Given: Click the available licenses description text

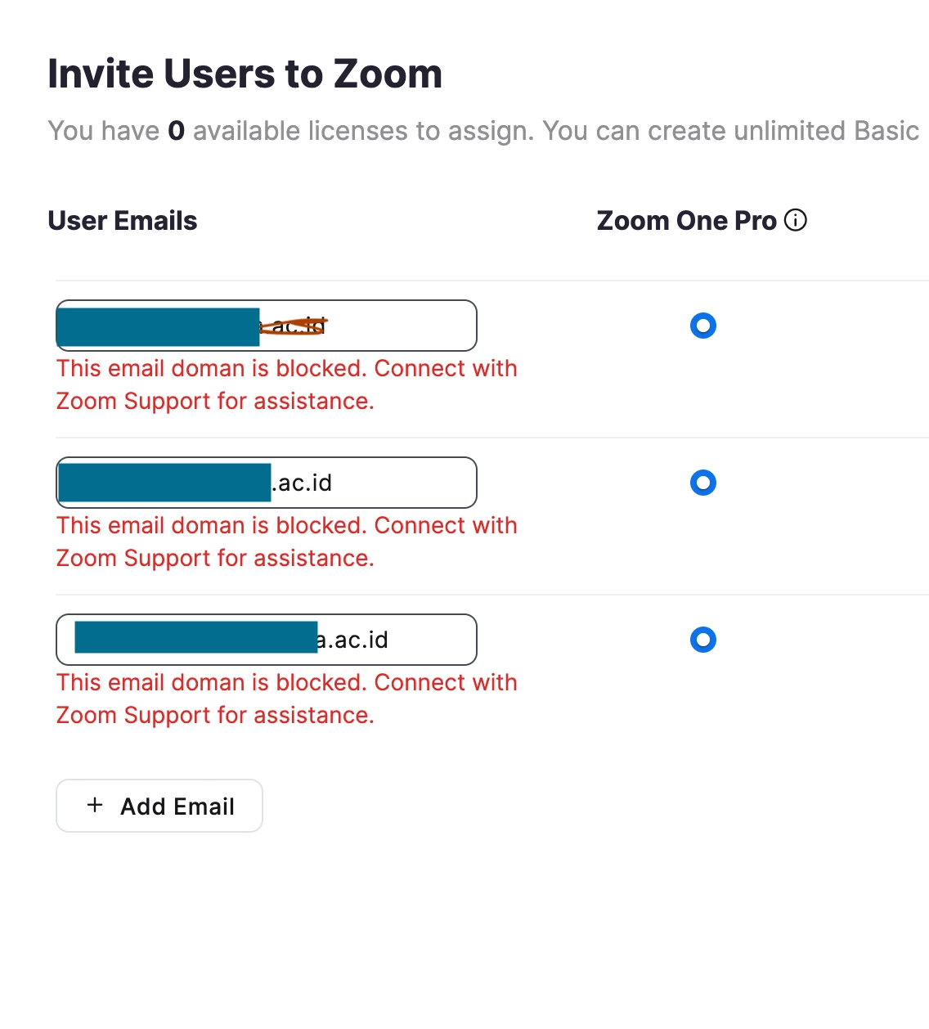Looking at the screenshot, I should 484,131.
